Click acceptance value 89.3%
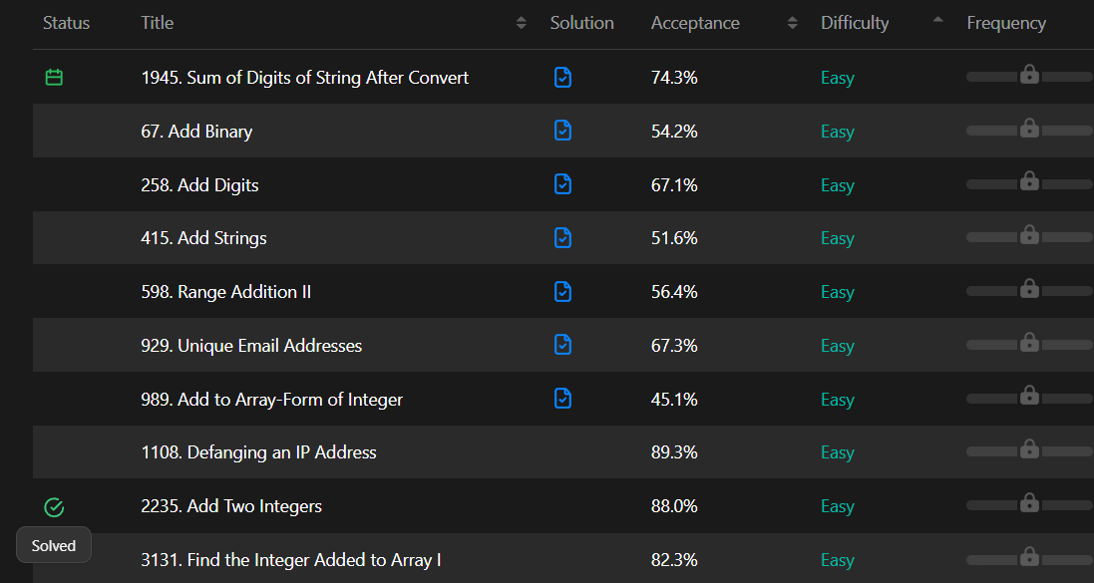The image size is (1094, 583). point(674,452)
